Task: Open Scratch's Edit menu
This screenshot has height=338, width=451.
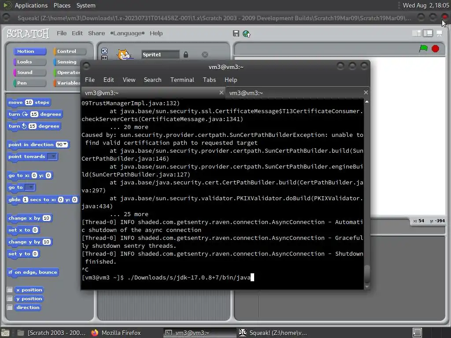Action: coord(77,33)
